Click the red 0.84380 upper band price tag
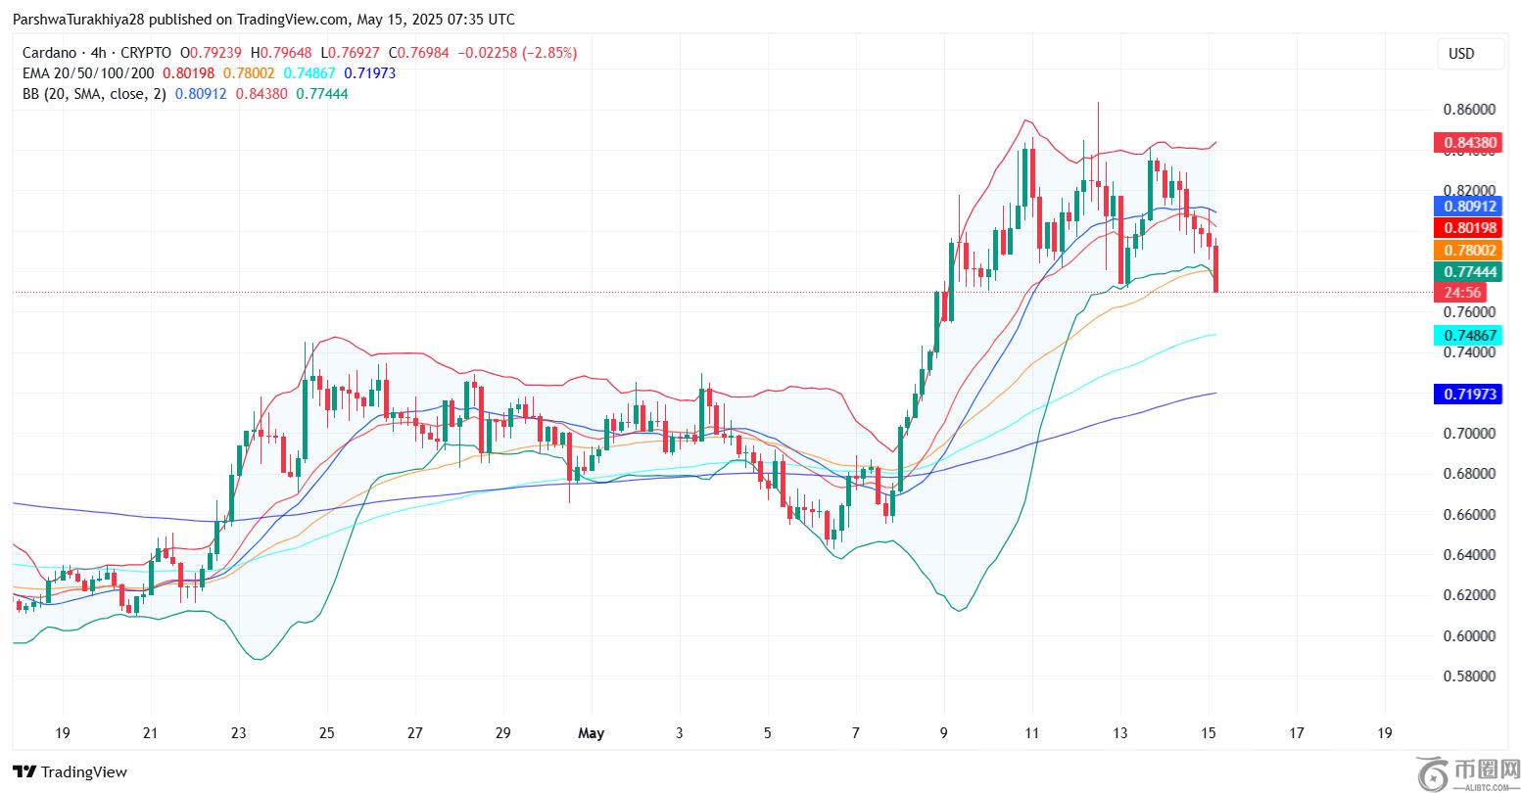Viewport: 1521px width, 793px height. [x=1468, y=143]
